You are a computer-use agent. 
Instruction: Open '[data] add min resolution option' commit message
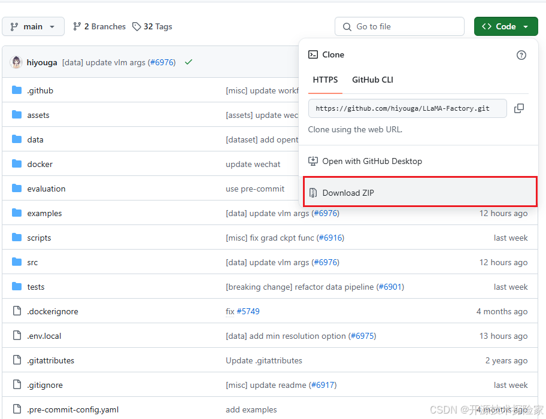pos(286,336)
